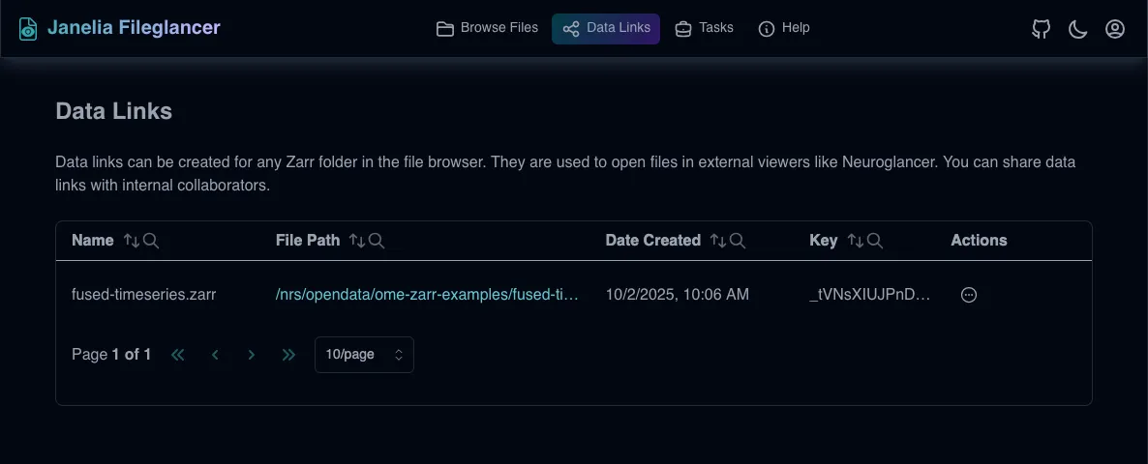
Task: Open the Tasks tab
Action: point(704,28)
